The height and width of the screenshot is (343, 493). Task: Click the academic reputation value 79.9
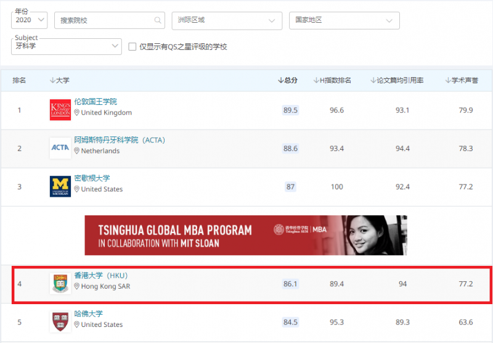(x=466, y=110)
